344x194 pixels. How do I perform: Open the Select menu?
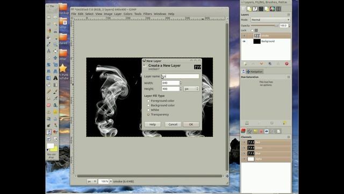point(89,14)
